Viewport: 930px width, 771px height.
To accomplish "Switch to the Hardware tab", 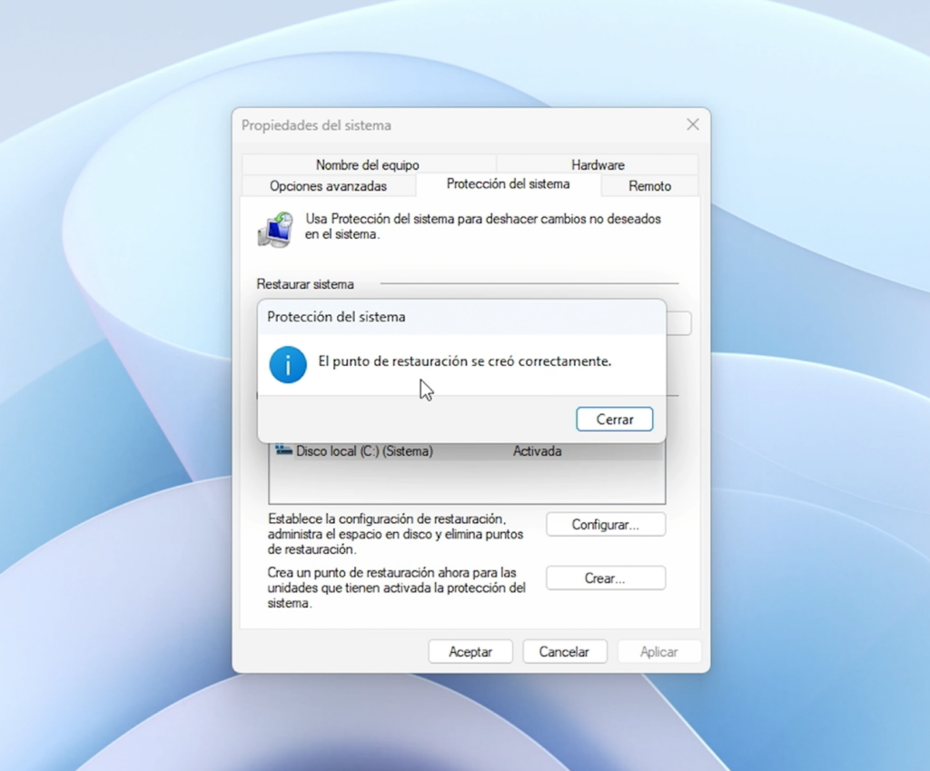I will (597, 164).
